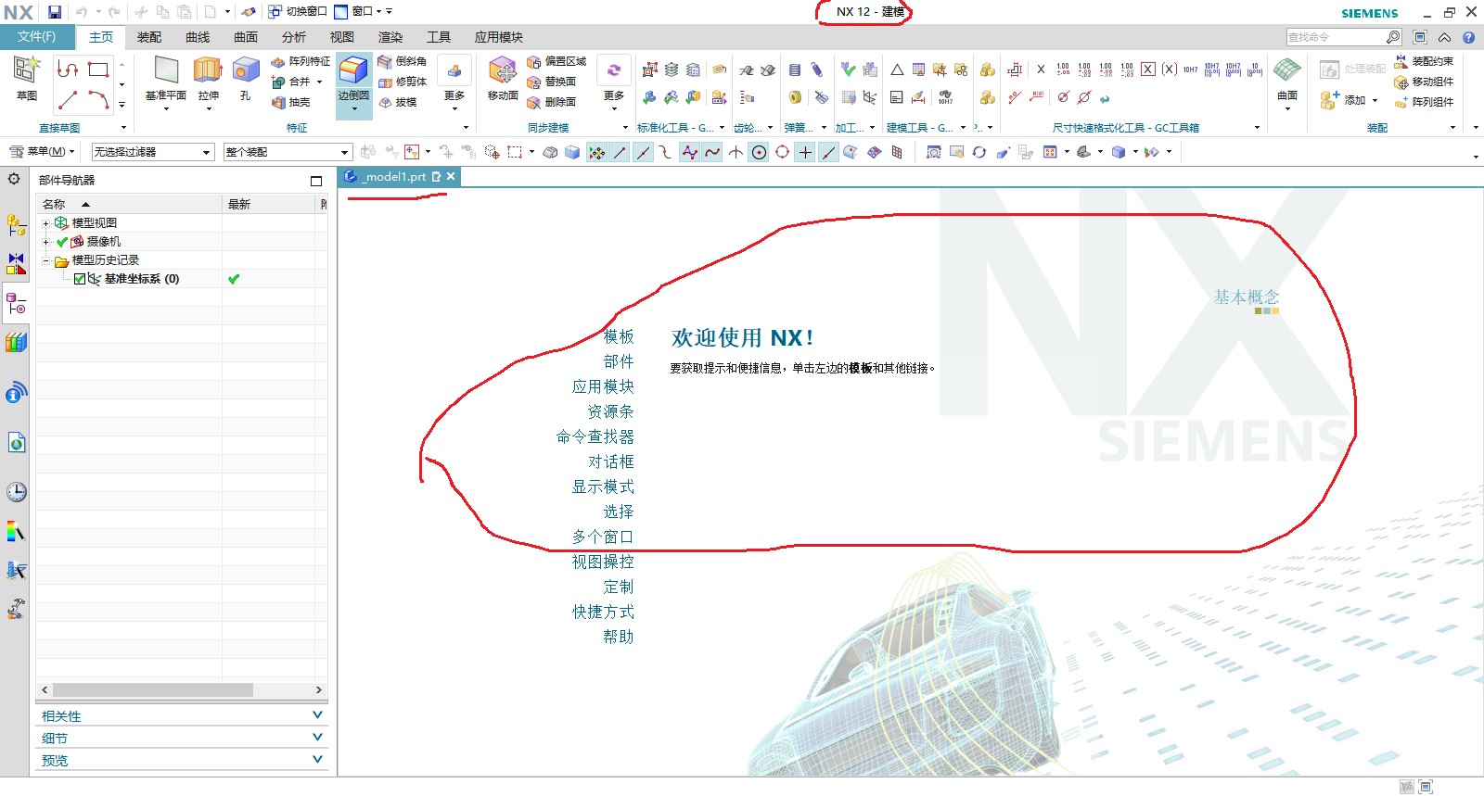The width and height of the screenshot is (1484, 796).
Task: Click the 修剪体 trim body tool
Action: [402, 82]
